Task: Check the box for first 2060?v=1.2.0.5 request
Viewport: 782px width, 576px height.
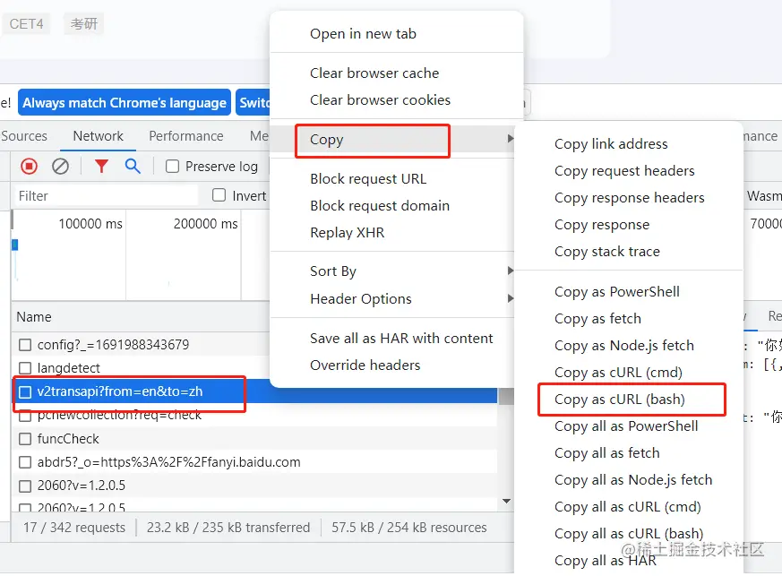Action: pos(25,486)
